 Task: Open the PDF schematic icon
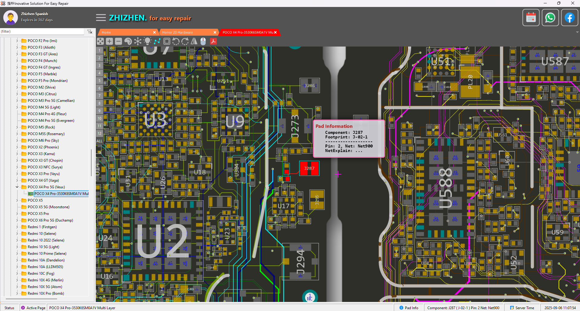pos(213,41)
